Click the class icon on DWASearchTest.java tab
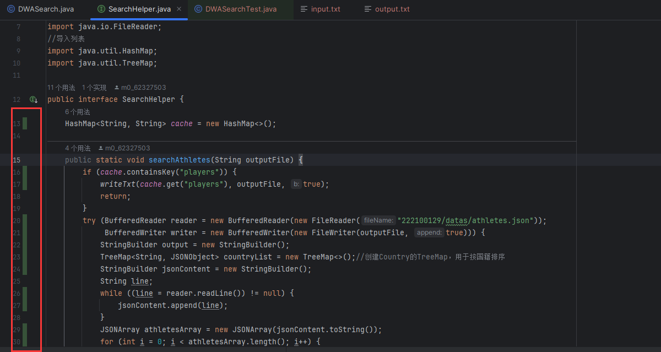Image resolution: width=661 pixels, height=352 pixels. 198,9
